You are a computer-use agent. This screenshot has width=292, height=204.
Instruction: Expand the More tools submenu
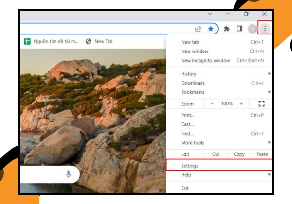(x=219, y=143)
